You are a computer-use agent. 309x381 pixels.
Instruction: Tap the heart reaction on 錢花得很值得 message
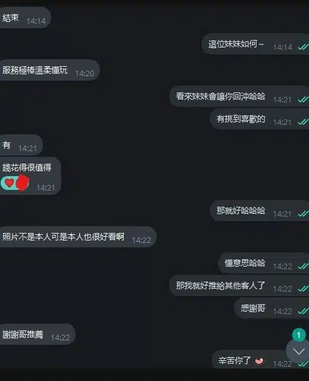pos(9,183)
